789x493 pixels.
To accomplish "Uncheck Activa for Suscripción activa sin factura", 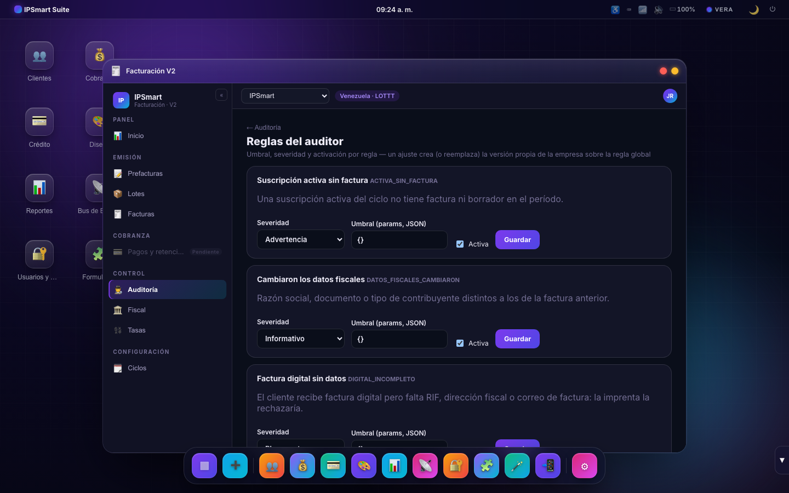I will point(460,244).
